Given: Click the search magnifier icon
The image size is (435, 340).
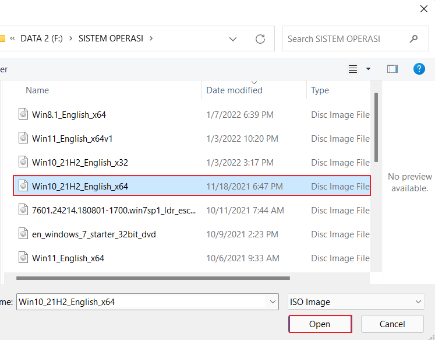Looking at the screenshot, I should pyautogui.click(x=413, y=39).
